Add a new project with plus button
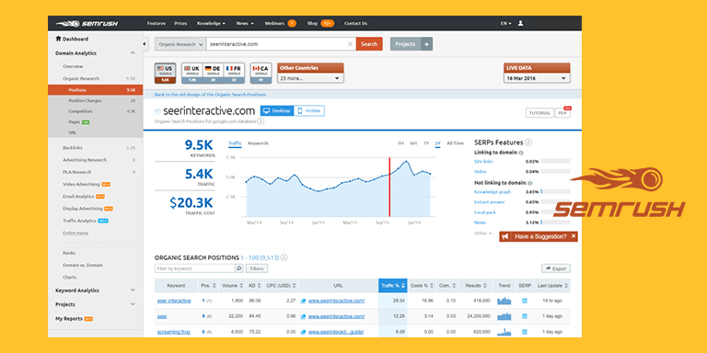The height and width of the screenshot is (353, 707). coord(427,44)
